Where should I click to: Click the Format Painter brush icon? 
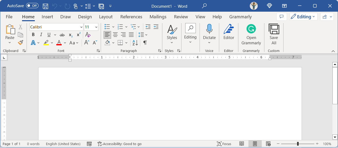click(x=20, y=42)
